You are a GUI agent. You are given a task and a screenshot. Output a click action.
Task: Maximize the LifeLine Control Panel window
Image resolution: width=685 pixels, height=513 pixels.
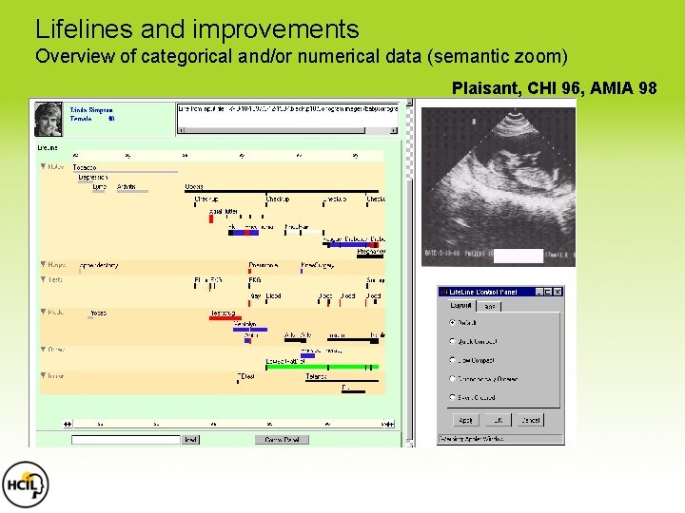click(x=548, y=292)
